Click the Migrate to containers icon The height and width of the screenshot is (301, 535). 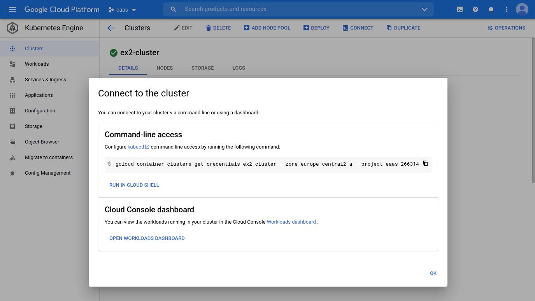click(x=12, y=157)
